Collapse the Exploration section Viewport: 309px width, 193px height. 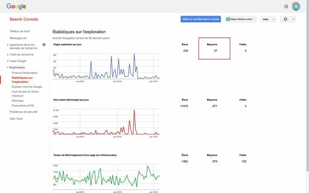pos(17,67)
